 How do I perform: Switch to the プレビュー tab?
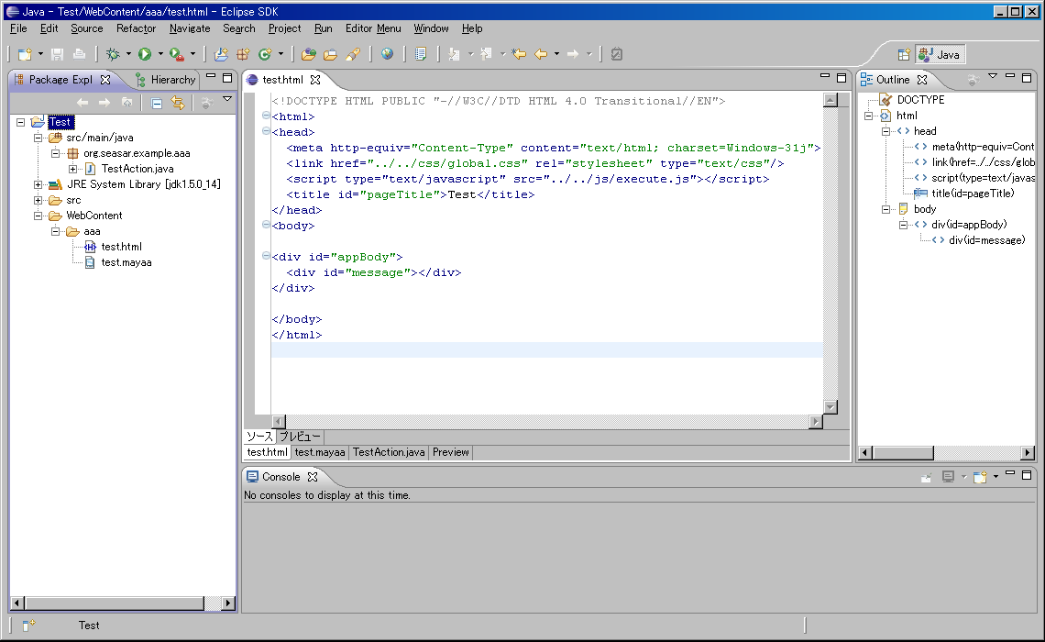[x=299, y=437]
